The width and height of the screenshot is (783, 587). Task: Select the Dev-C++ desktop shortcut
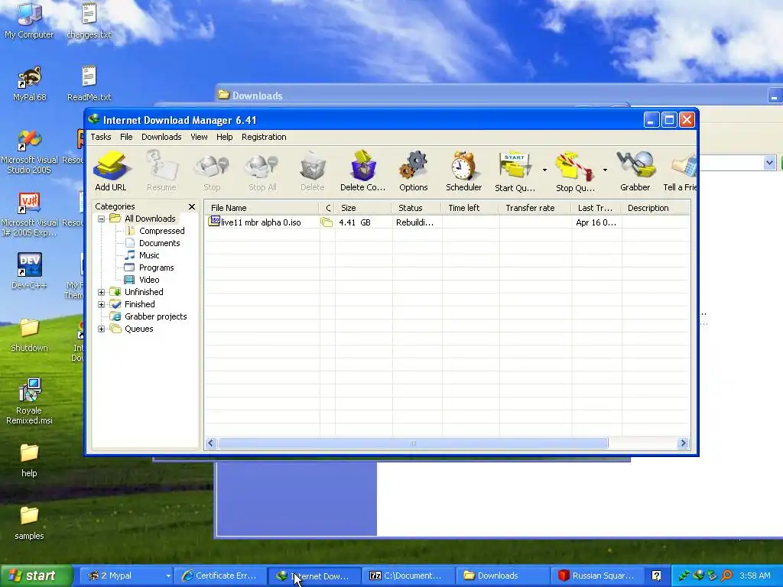pos(29,271)
